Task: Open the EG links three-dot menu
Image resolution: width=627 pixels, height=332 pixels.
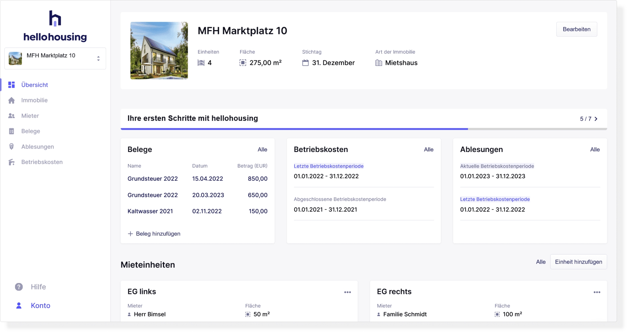Action: pyautogui.click(x=348, y=292)
